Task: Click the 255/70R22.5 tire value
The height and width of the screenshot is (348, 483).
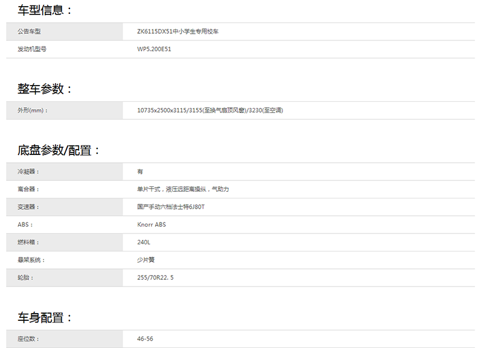Action: click(156, 278)
